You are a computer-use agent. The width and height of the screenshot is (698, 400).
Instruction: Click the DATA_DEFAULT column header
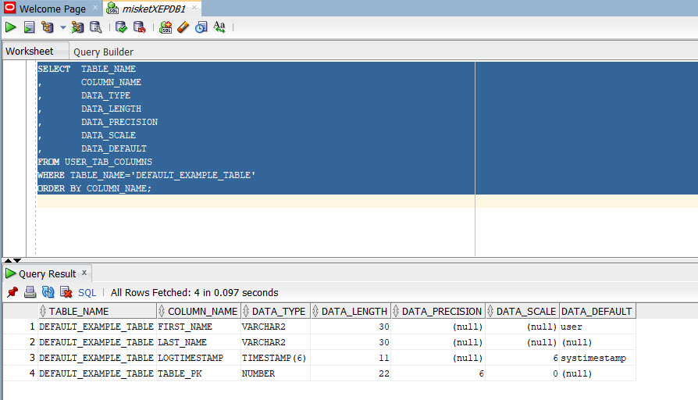pyautogui.click(x=597, y=311)
